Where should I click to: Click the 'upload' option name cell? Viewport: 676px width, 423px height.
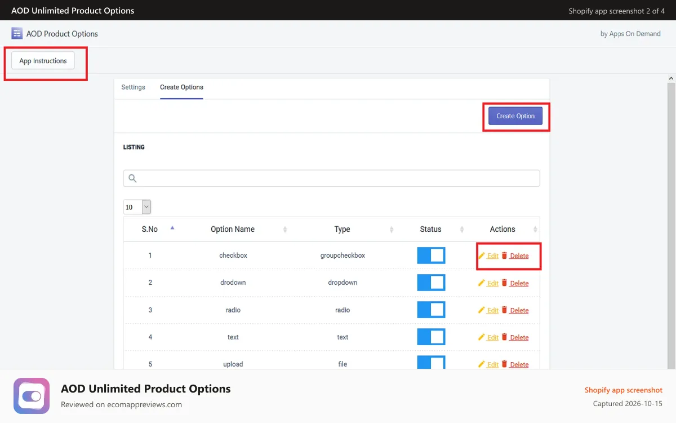(x=233, y=364)
